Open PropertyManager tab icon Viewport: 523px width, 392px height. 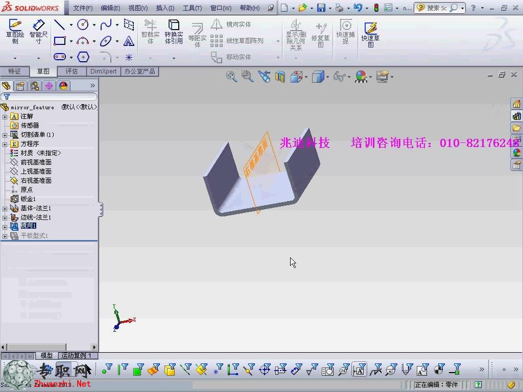point(20,86)
